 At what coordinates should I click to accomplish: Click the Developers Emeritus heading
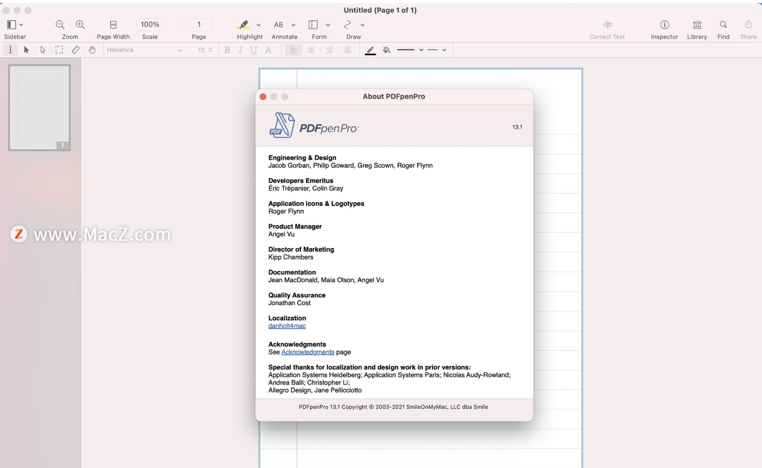click(301, 180)
